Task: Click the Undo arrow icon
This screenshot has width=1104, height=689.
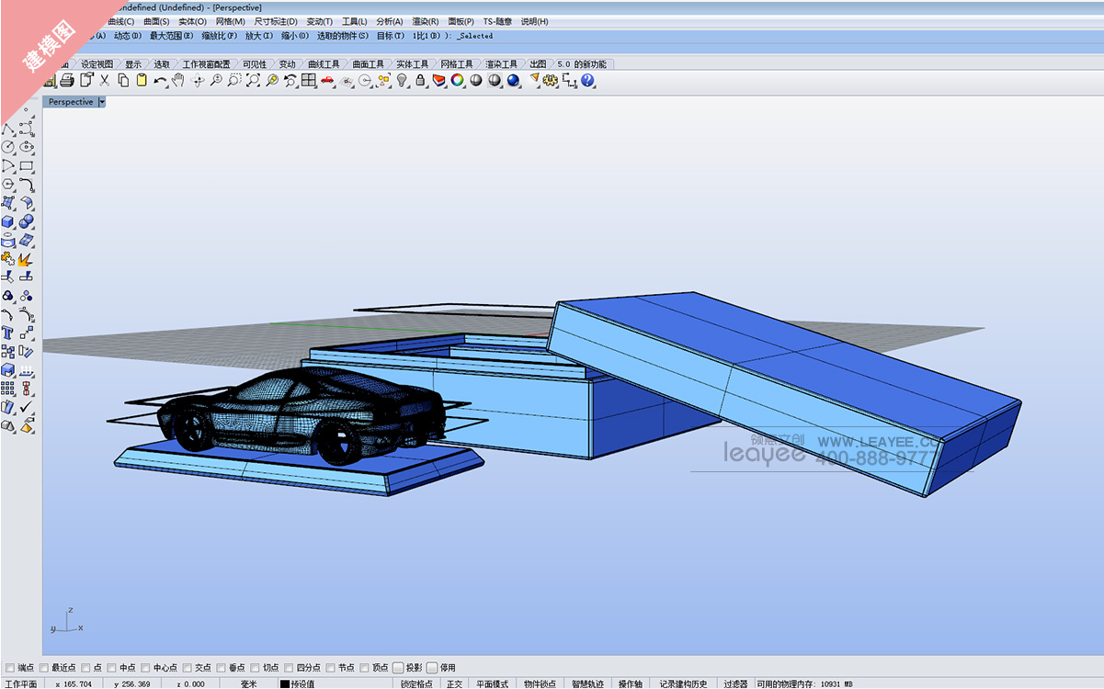Action: pos(160,81)
